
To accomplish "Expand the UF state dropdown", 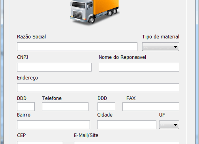I will [x=169, y=125].
